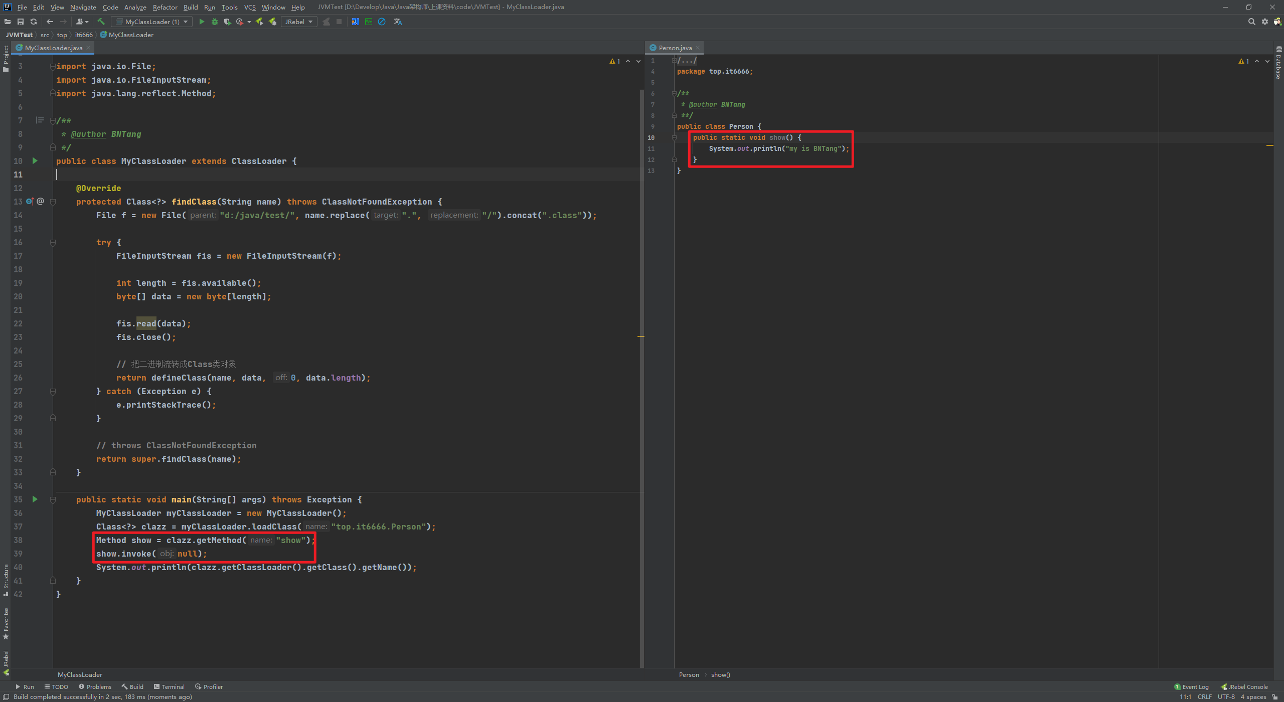Open the Project tool window sidebar tab

[6, 59]
